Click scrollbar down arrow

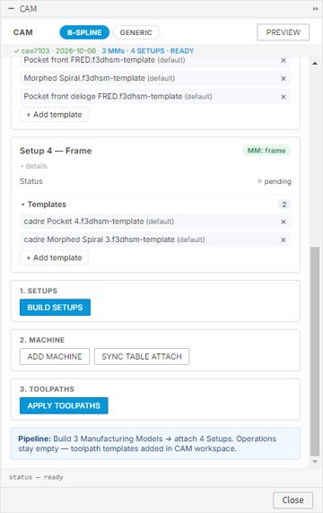315,462
